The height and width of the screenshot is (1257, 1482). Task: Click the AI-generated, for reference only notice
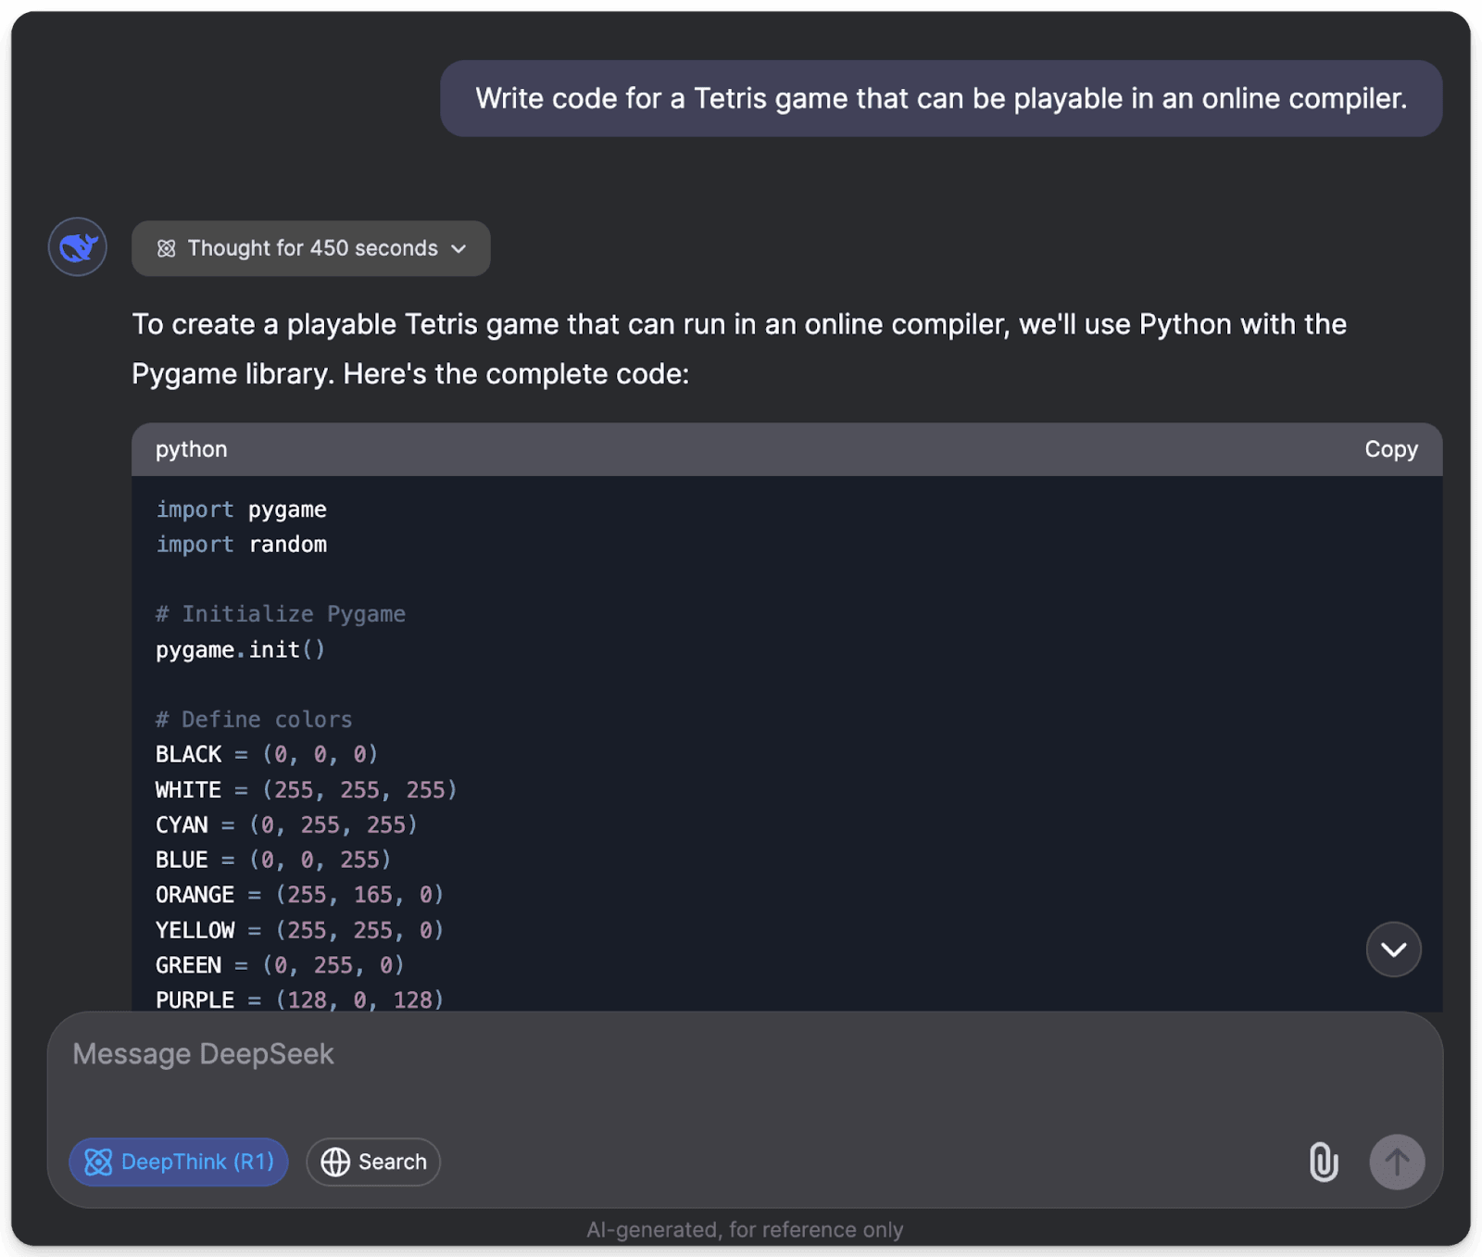pos(745,1229)
